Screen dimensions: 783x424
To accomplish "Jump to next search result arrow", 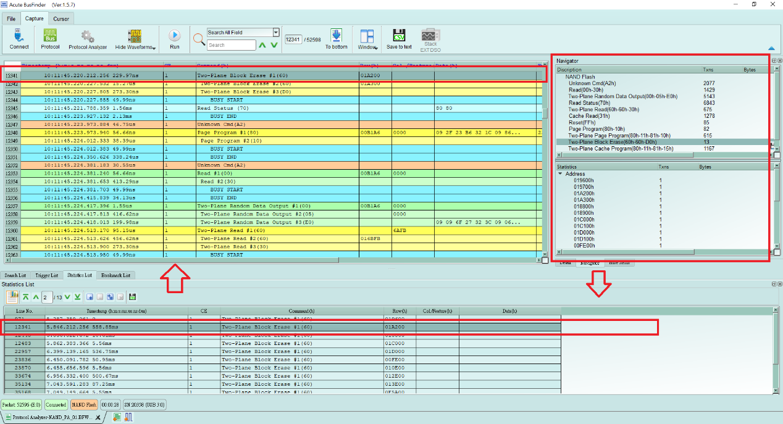I will [274, 45].
